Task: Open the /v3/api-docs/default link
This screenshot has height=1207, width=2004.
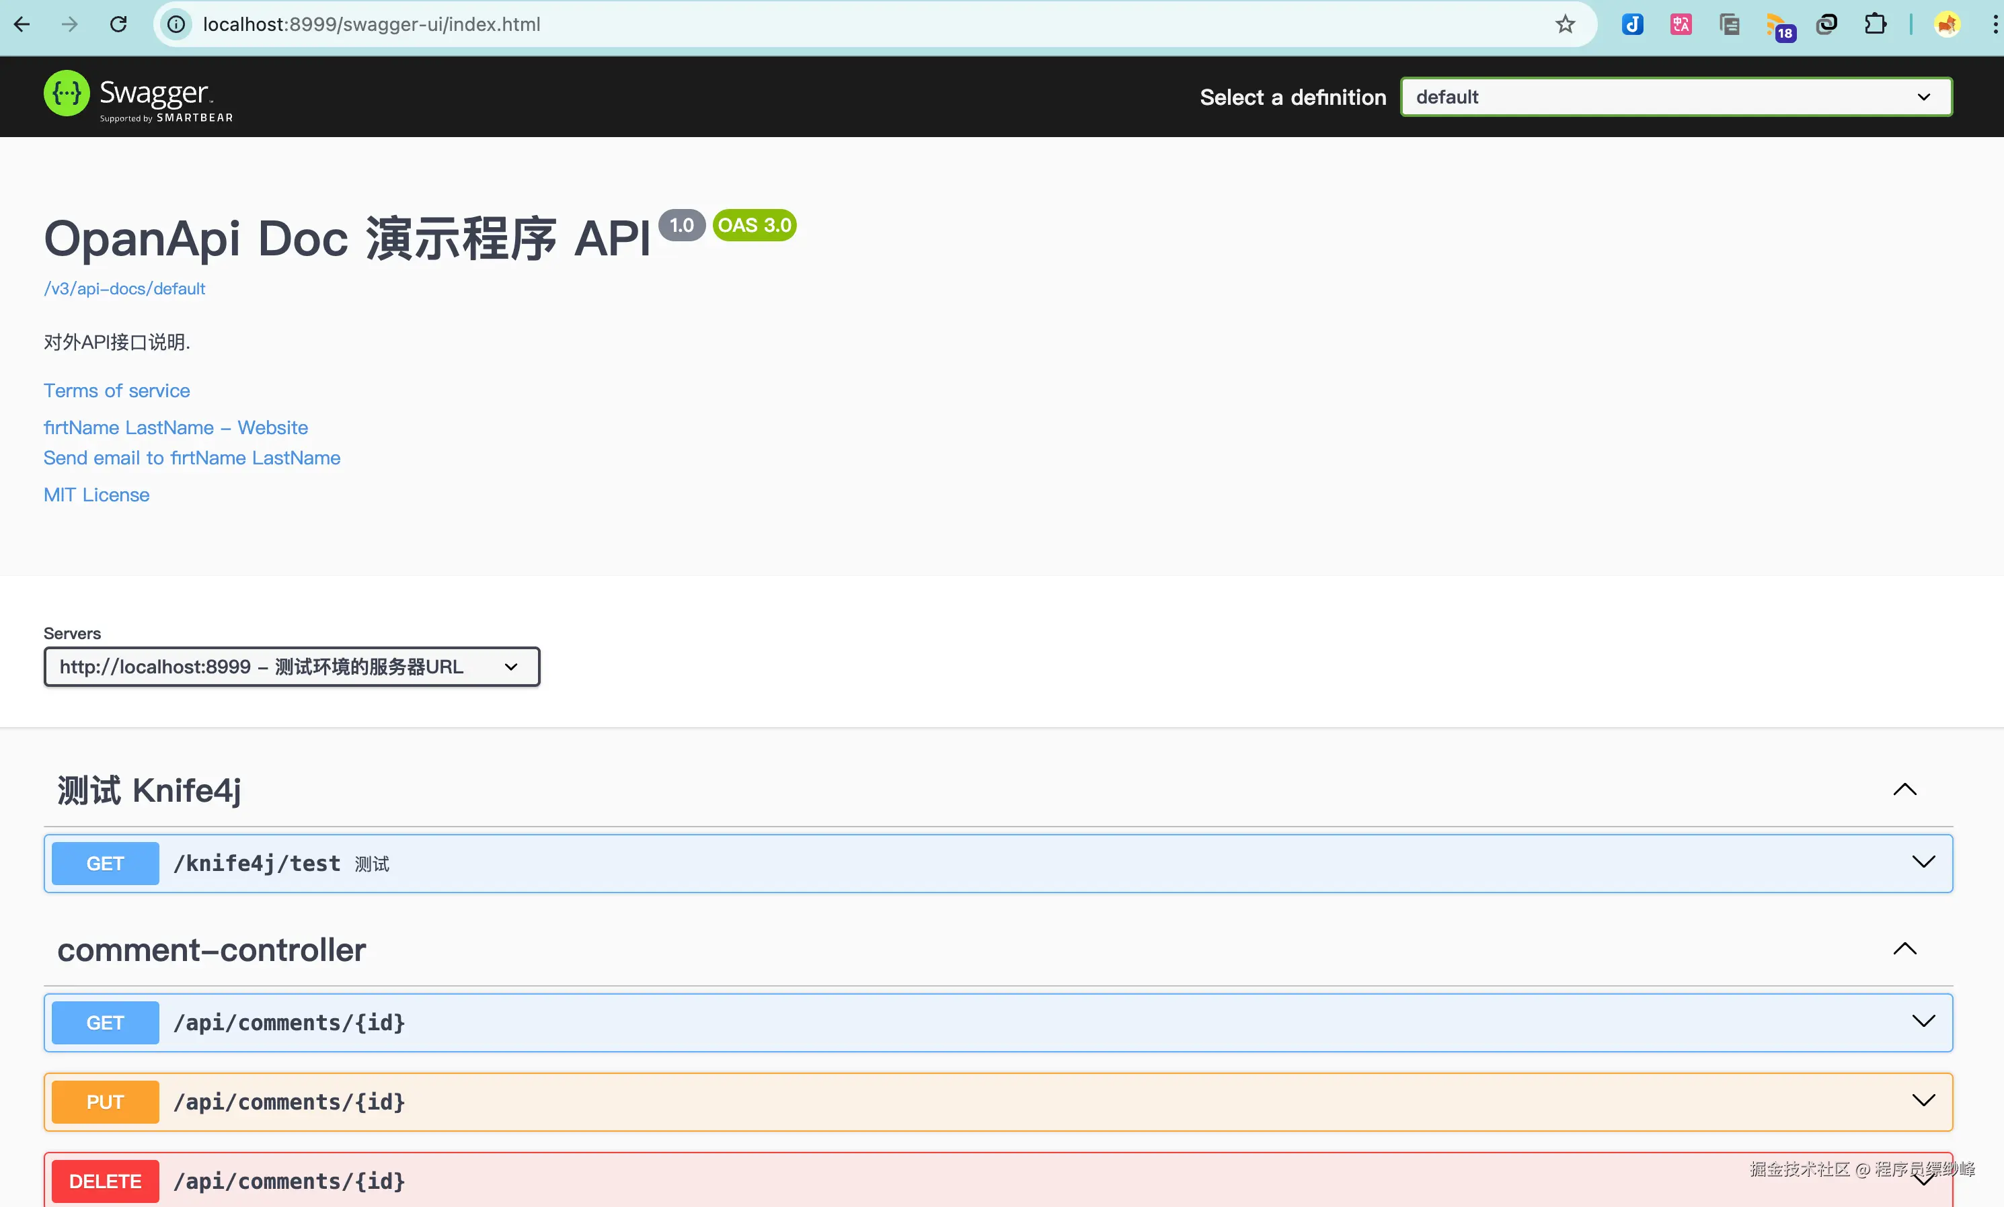Action: click(x=124, y=288)
